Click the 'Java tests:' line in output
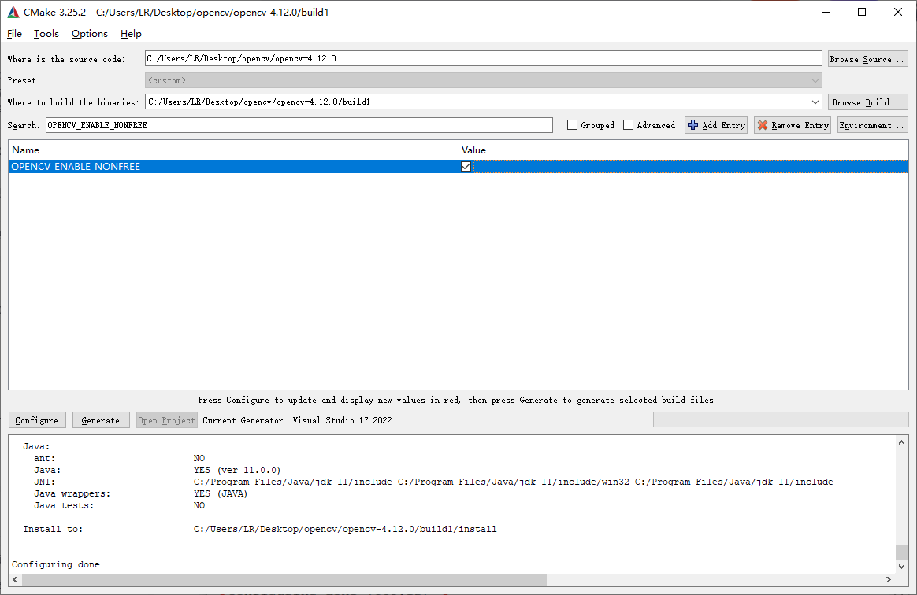This screenshot has height=595, width=917. pyautogui.click(x=119, y=505)
